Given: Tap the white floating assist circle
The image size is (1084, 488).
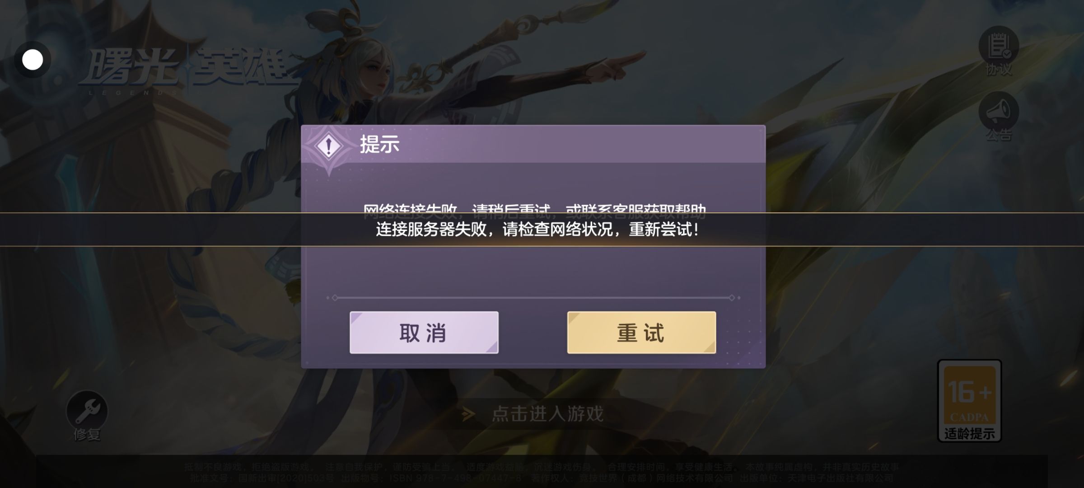Looking at the screenshot, I should pos(33,60).
